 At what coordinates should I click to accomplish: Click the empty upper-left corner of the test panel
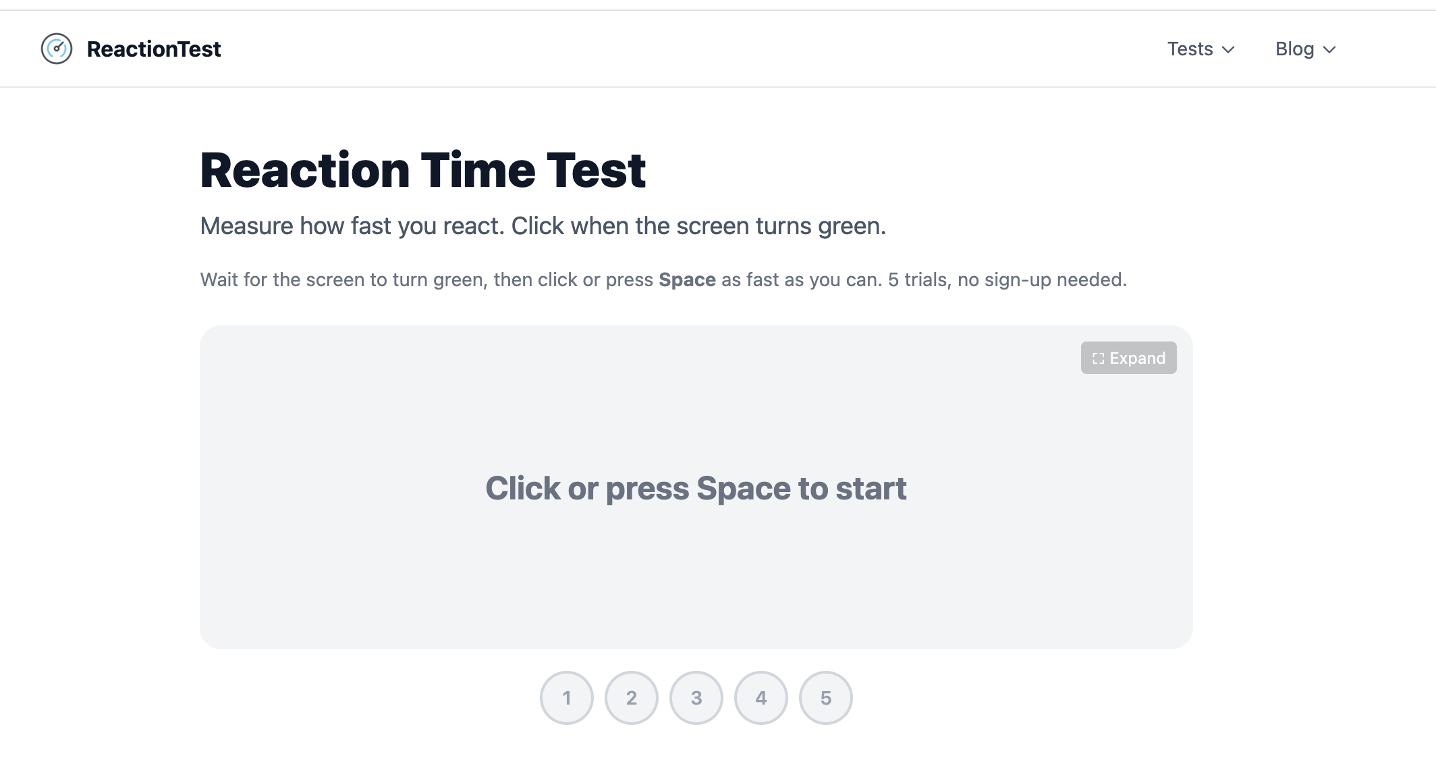point(270,378)
